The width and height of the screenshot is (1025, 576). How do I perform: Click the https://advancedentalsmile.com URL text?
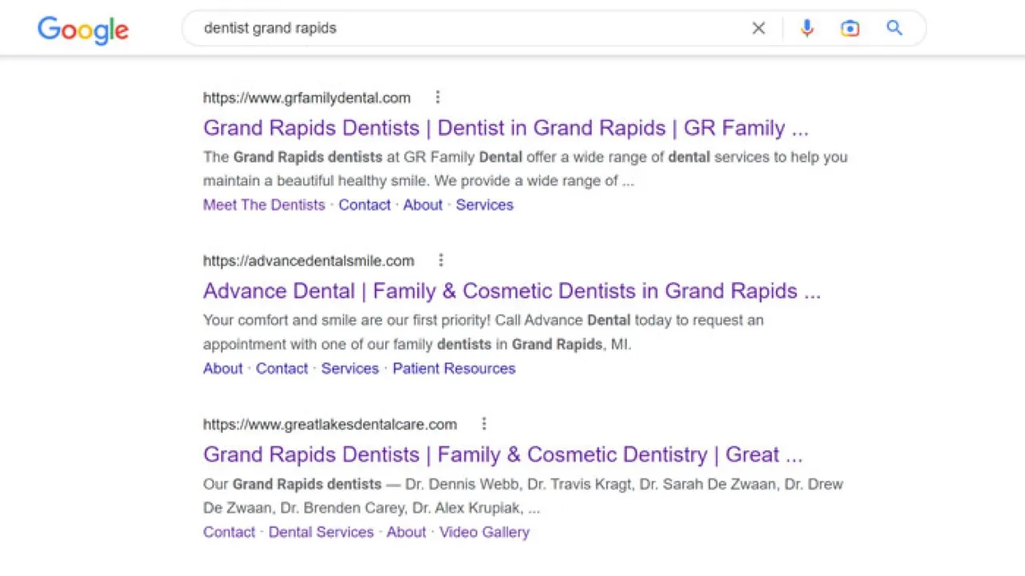click(x=308, y=261)
